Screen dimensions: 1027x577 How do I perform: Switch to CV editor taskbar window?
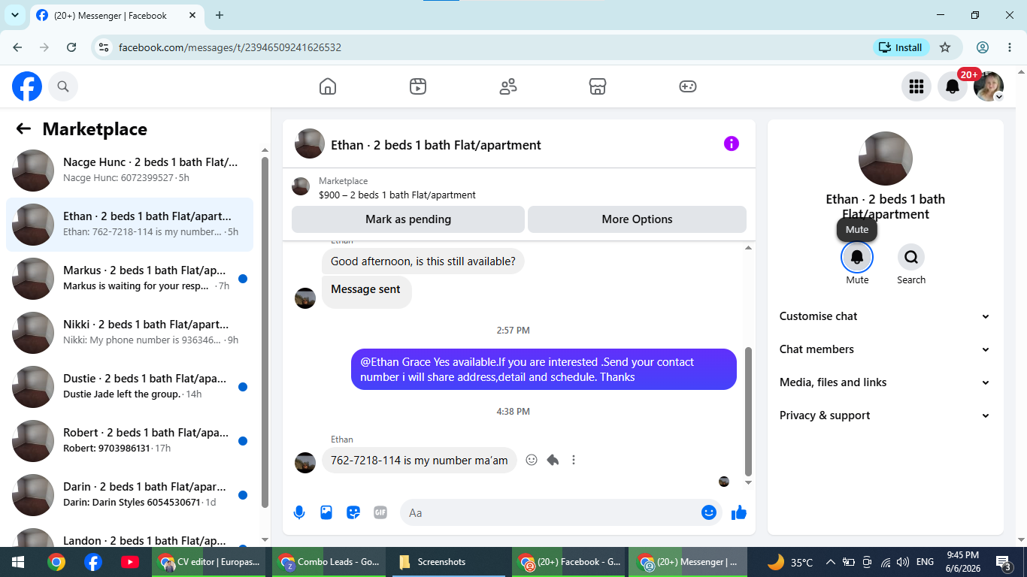click(209, 562)
